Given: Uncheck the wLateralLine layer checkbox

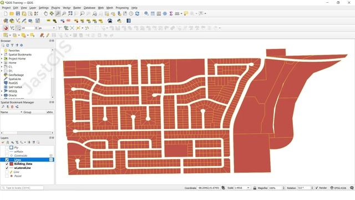Looking at the screenshot, I should pyautogui.click(x=7, y=168).
